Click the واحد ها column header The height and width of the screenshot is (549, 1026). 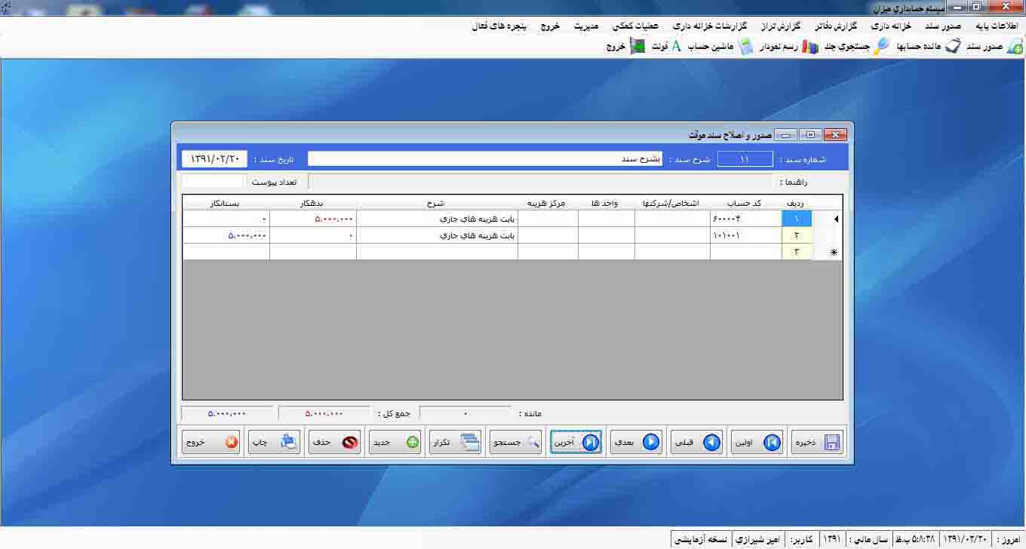[607, 203]
